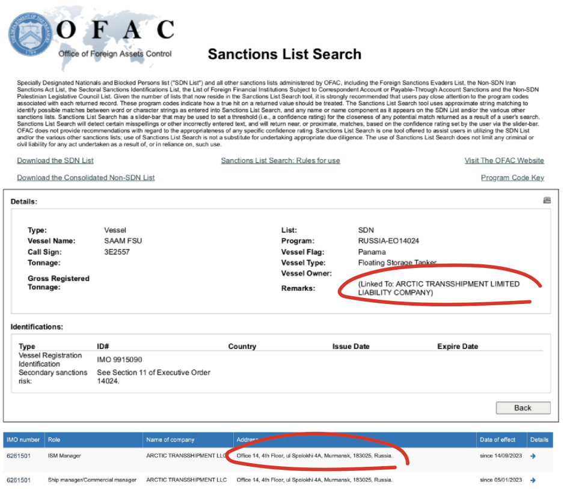Click the Sanctions List Search page heading
564x489 pixels.
click(x=284, y=54)
